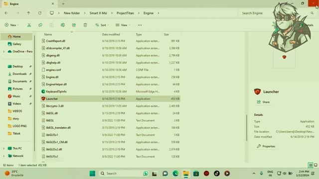Click the Copy toolbar icon
Image resolution: width=319 pixels, height=179 pixels.
(40, 25)
